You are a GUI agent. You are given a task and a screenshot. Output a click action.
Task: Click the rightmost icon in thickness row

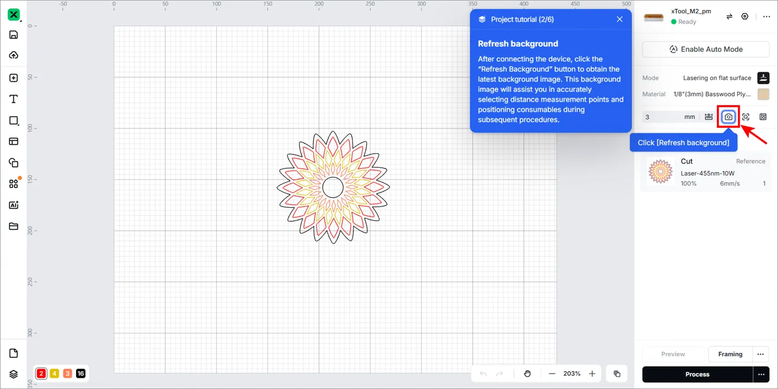763,117
